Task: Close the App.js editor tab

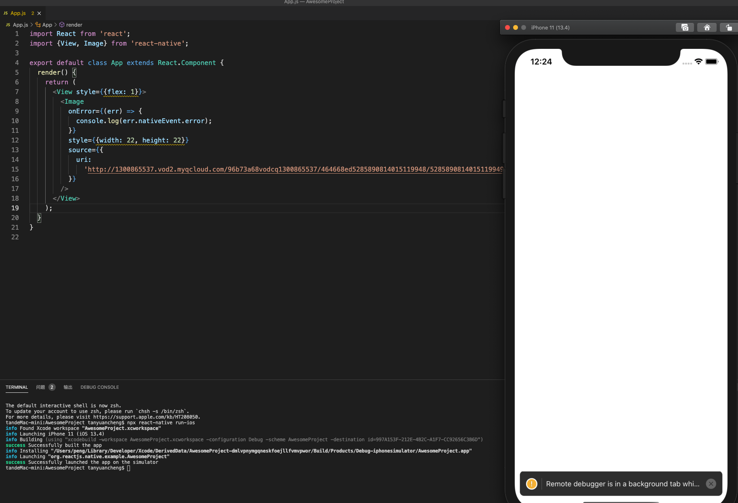Action: pyautogui.click(x=39, y=13)
